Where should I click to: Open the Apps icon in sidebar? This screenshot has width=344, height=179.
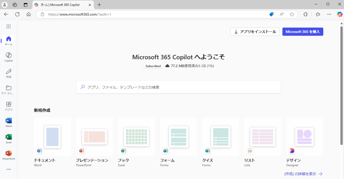pos(9,105)
